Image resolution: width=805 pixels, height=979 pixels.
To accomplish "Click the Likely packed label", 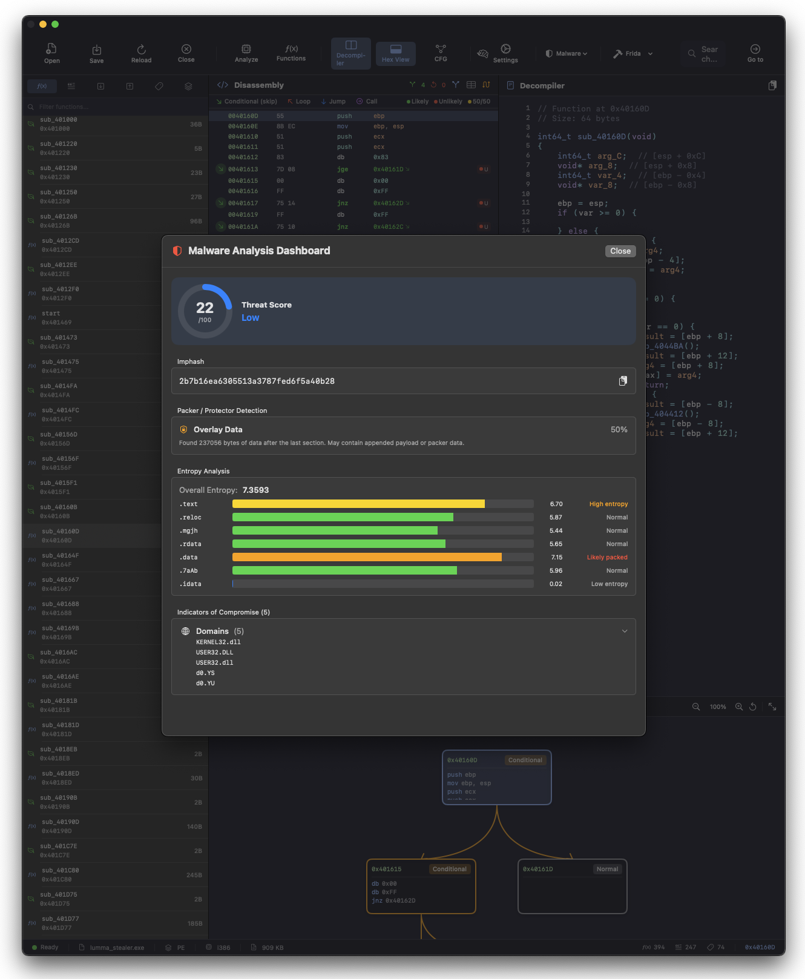I will [x=607, y=558].
